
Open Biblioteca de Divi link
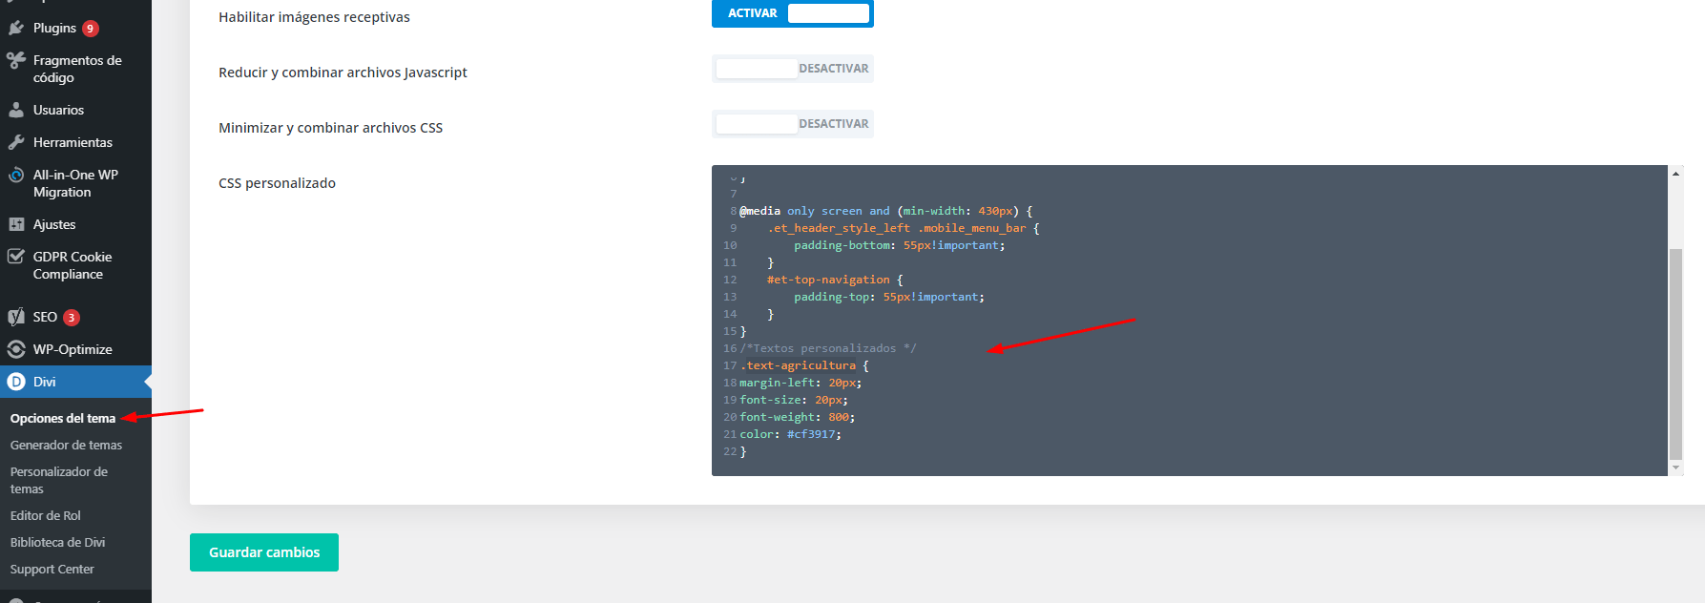[58, 542]
